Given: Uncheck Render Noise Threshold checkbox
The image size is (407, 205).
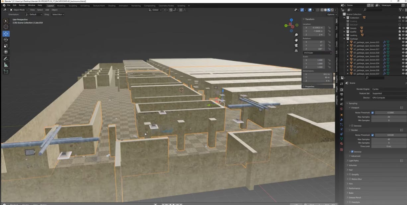Looking at the screenshot, I should 372,135.
